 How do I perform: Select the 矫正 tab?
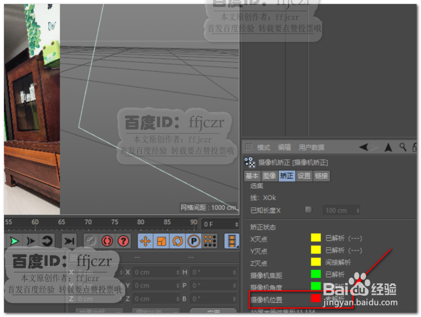point(287,176)
